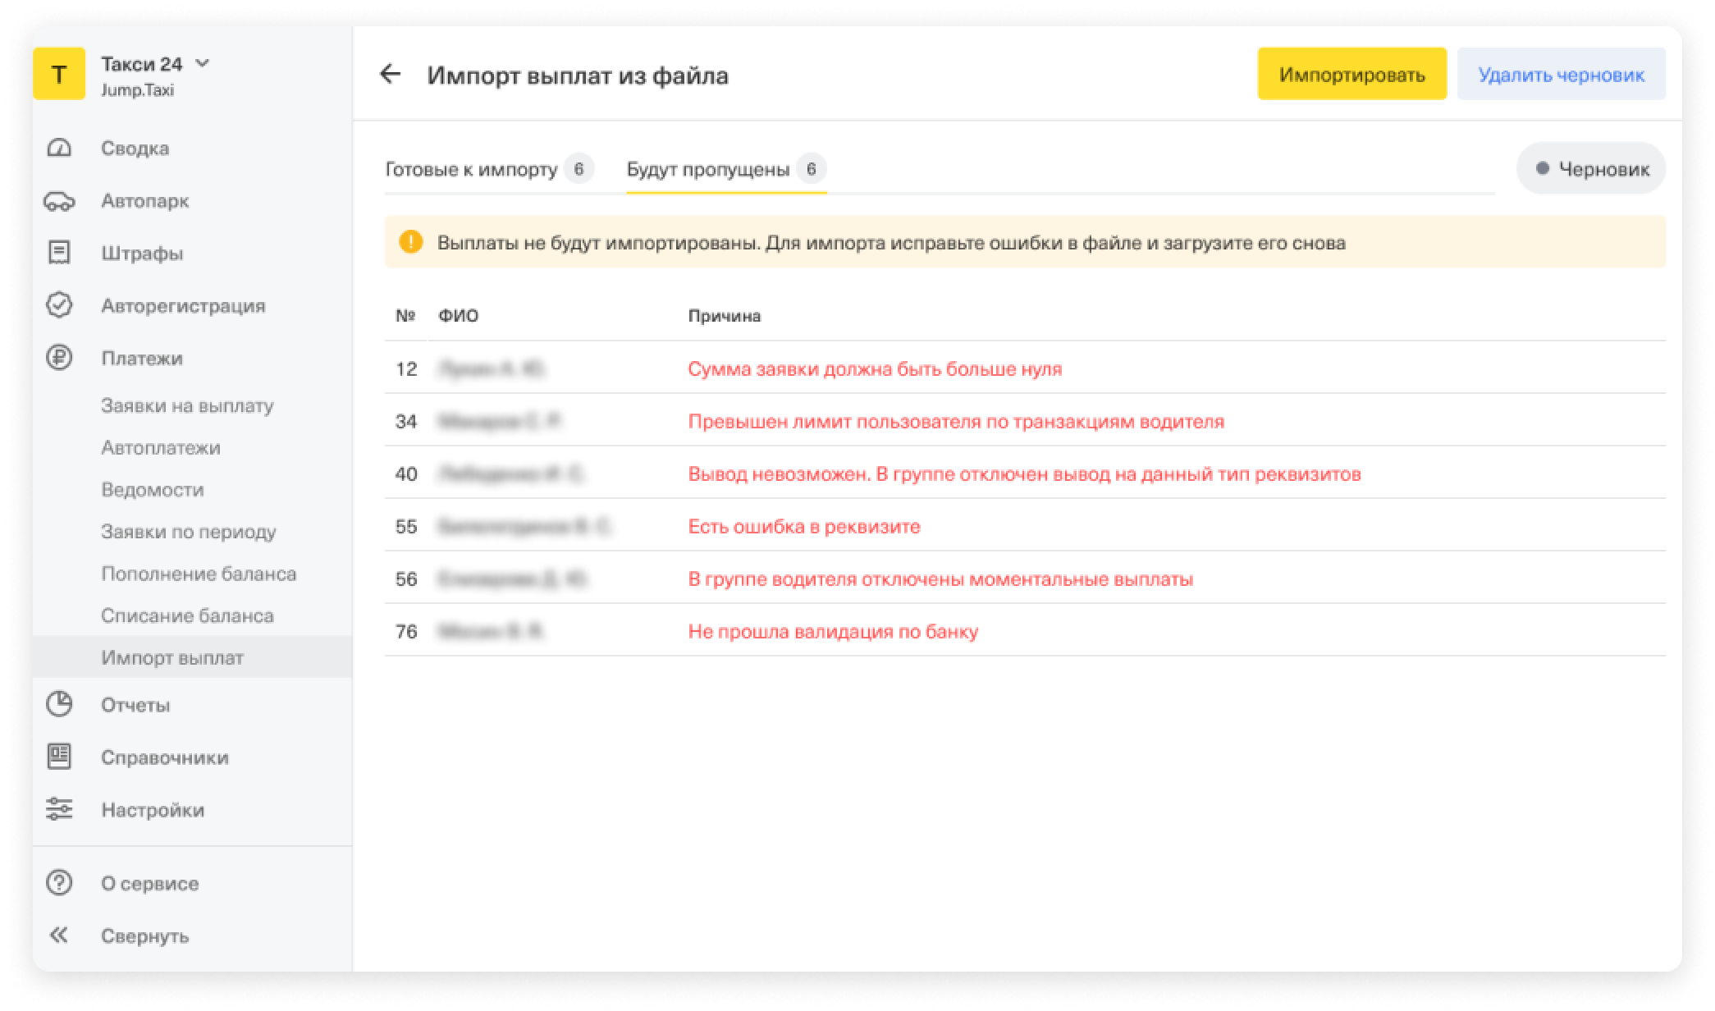Click the Штрафы document icon
The height and width of the screenshot is (1011, 1715).
coord(59,253)
